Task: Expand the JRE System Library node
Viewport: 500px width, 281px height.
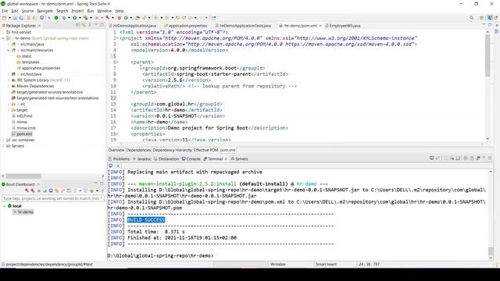Action: pyautogui.click(x=9, y=80)
